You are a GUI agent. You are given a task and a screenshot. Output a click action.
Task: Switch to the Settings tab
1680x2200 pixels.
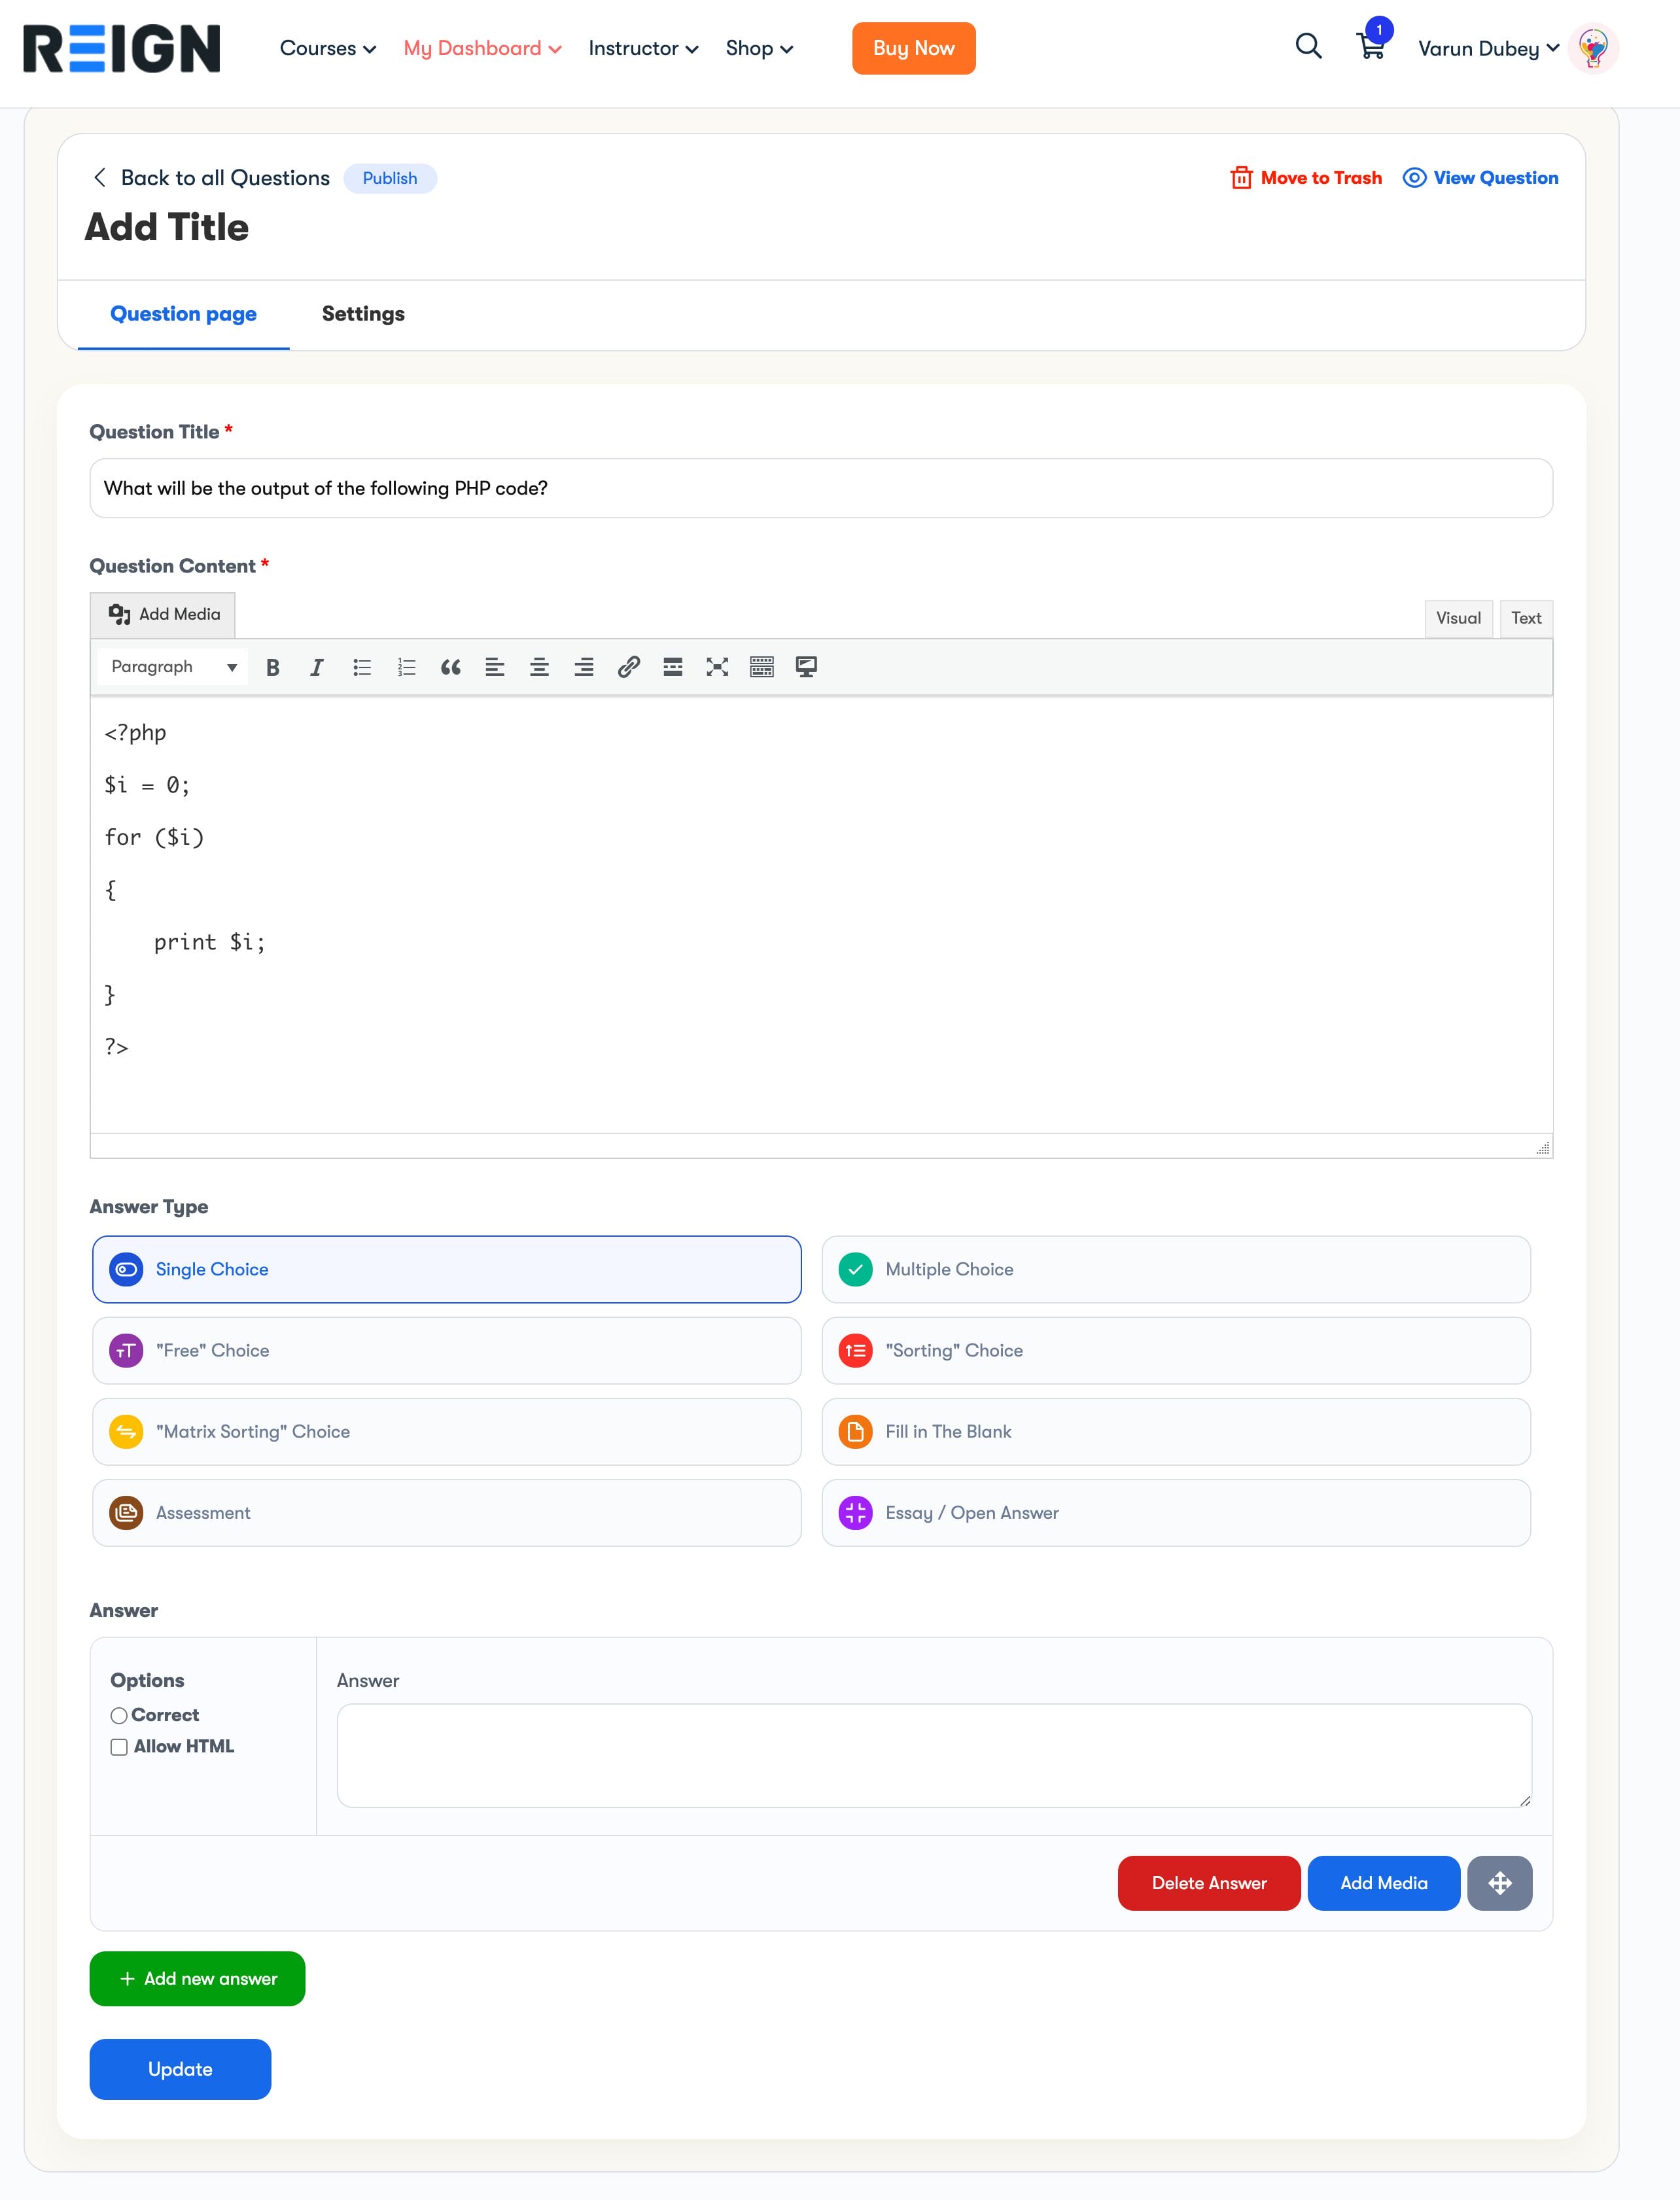[363, 314]
